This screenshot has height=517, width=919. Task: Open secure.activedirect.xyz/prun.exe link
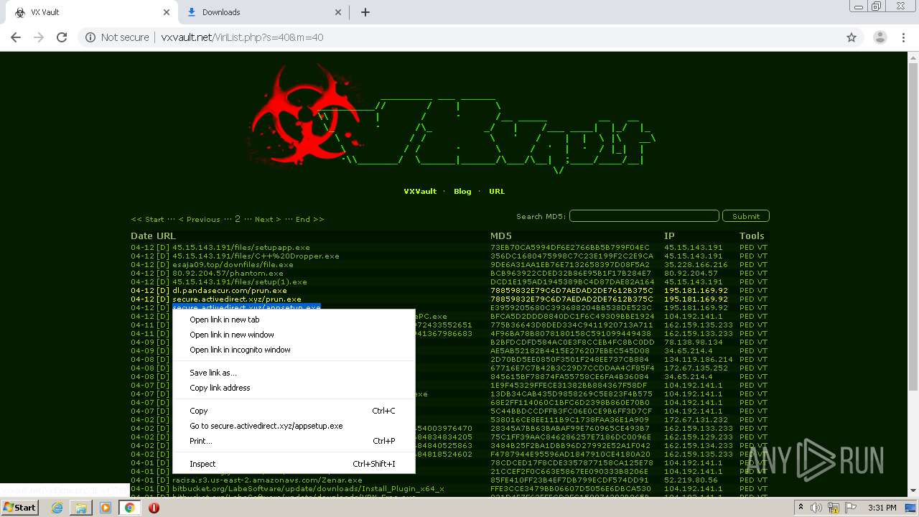[x=237, y=299]
